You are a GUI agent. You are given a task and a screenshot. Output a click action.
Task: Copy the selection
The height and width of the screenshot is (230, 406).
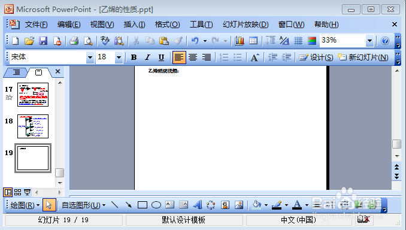(150, 41)
